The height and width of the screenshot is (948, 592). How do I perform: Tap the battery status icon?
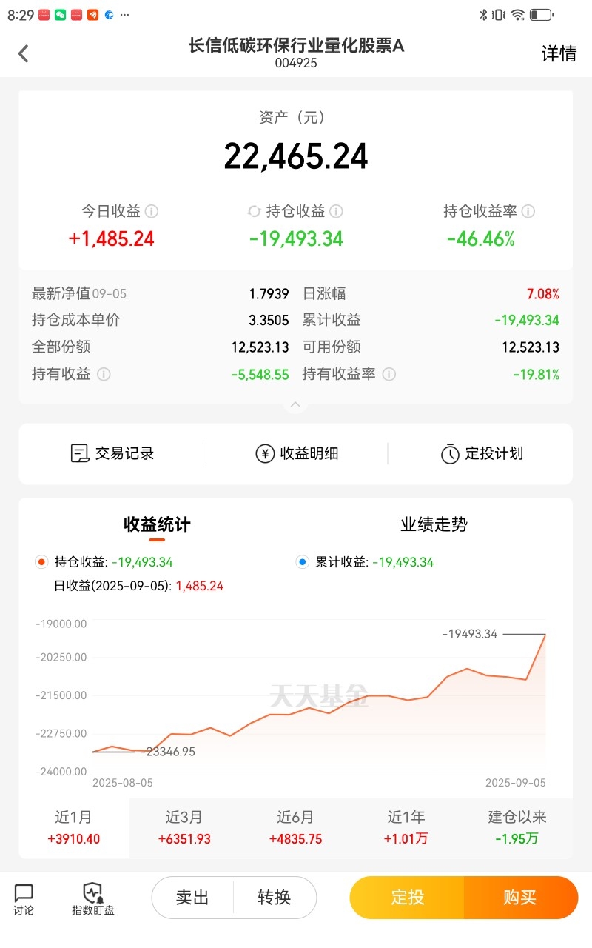pos(542,15)
